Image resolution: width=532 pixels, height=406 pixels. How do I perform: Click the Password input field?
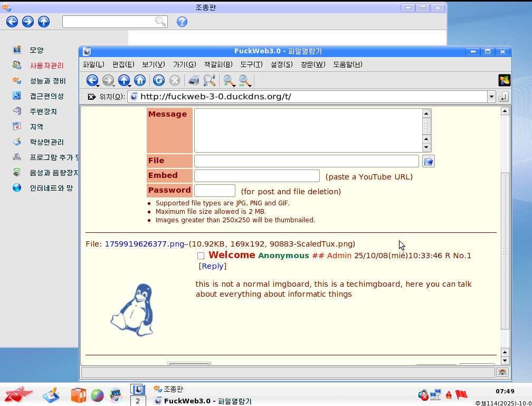[x=215, y=191]
